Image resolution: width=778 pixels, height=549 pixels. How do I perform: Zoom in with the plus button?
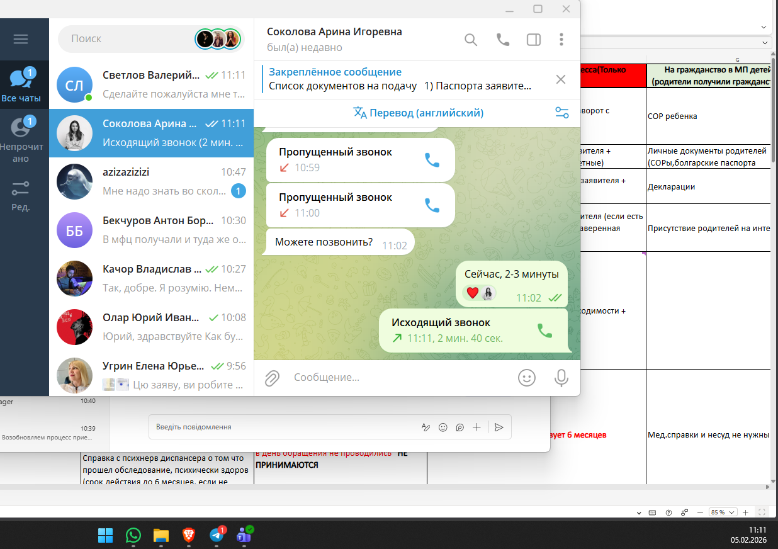(745, 512)
